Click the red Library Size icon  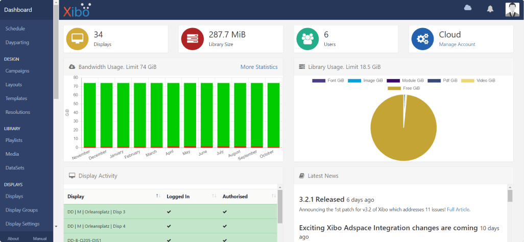[x=193, y=39]
